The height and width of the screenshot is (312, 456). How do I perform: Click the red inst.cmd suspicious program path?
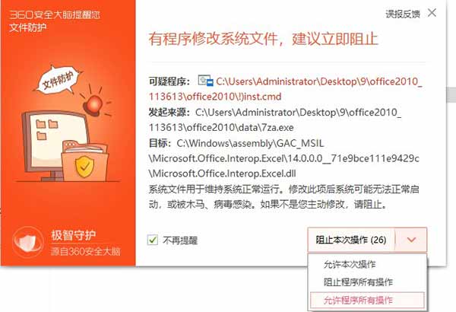point(285,89)
